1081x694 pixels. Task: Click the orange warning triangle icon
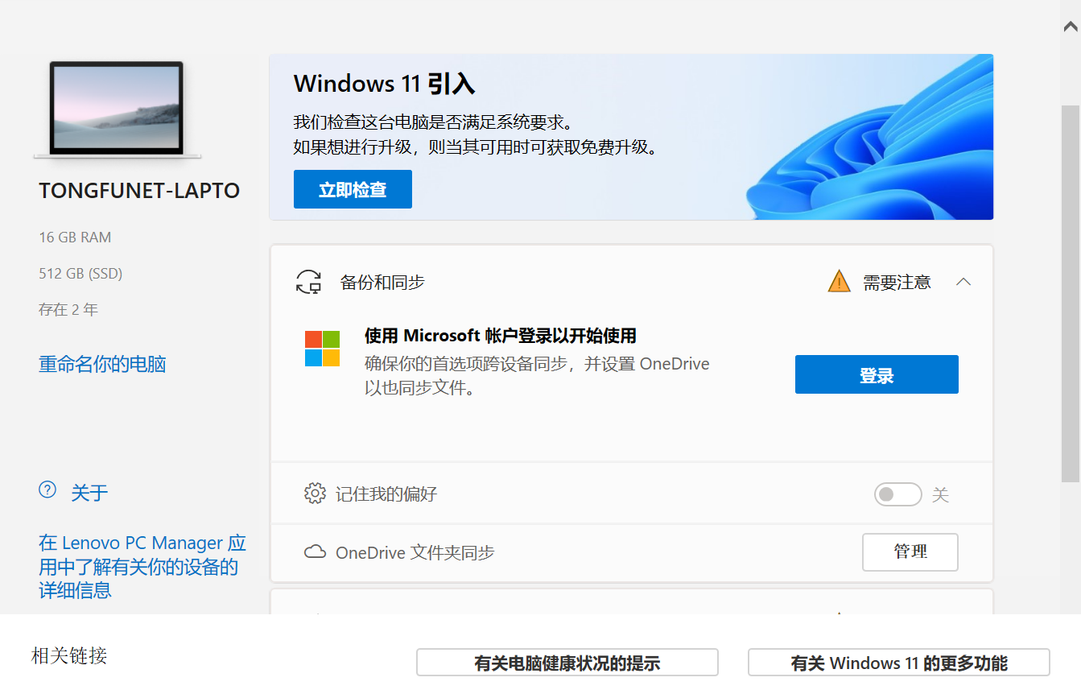tap(839, 282)
